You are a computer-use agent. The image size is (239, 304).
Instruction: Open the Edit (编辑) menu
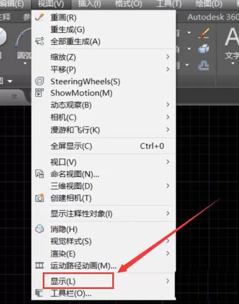[12, 4]
